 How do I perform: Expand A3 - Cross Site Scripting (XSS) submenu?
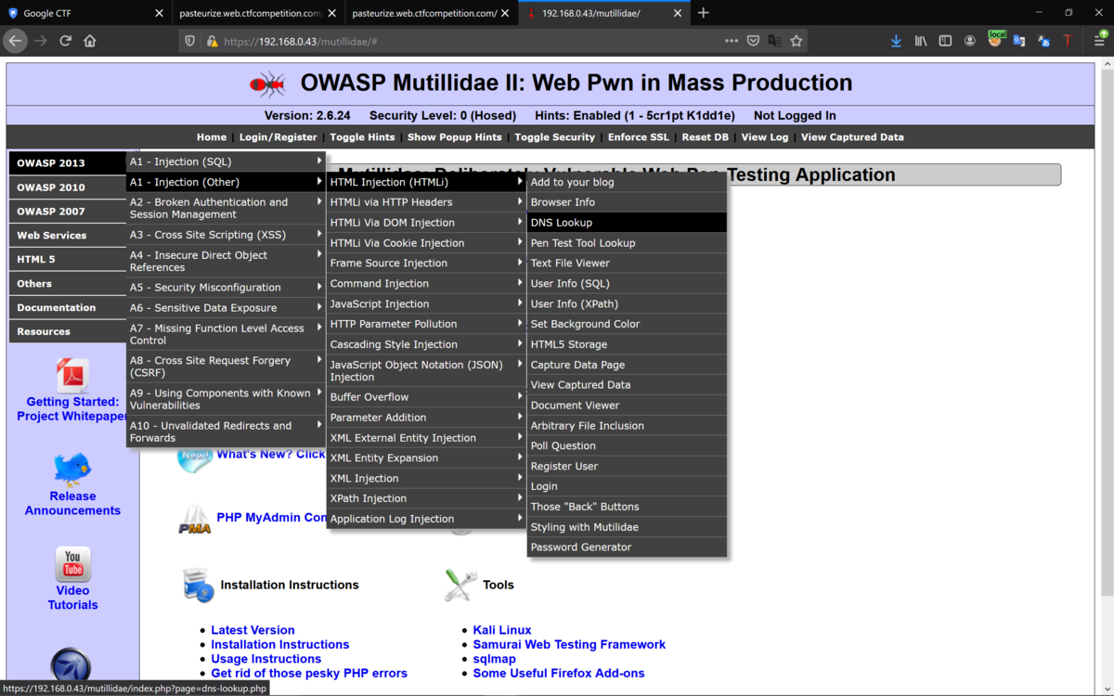[x=226, y=235]
